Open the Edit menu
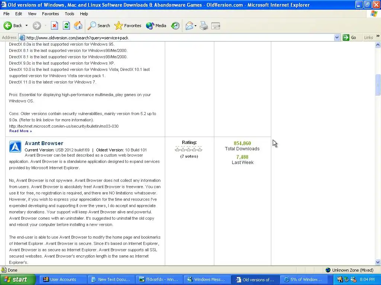This screenshot has height=285, width=381. tap(19, 14)
